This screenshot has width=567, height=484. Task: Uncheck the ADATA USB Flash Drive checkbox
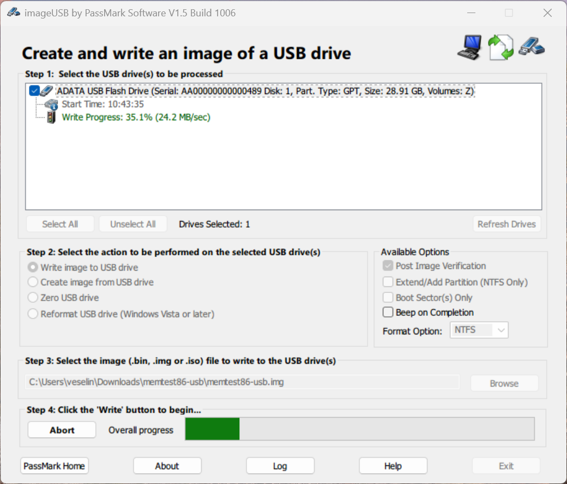(34, 91)
